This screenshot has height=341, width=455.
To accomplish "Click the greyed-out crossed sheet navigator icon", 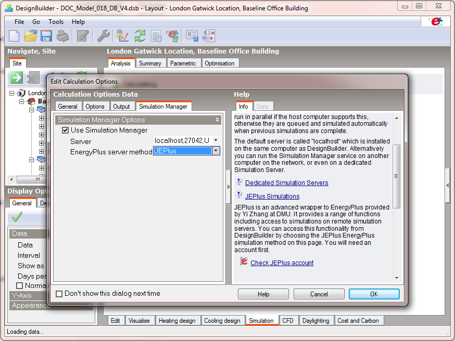I will 33,77.
